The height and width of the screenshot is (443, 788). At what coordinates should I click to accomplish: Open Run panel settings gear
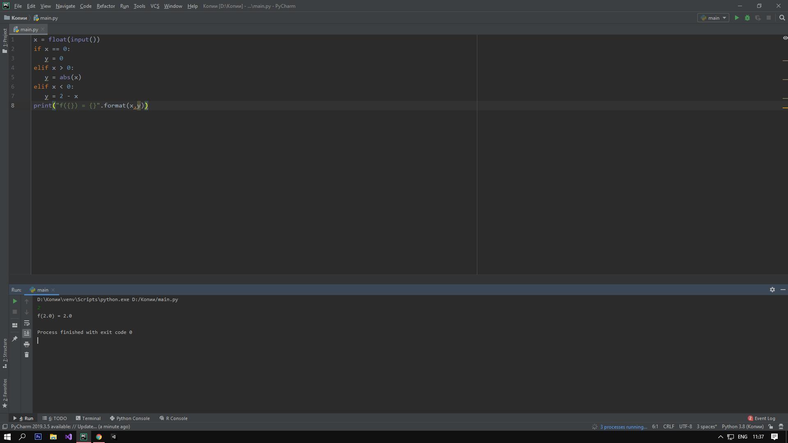[x=772, y=290]
